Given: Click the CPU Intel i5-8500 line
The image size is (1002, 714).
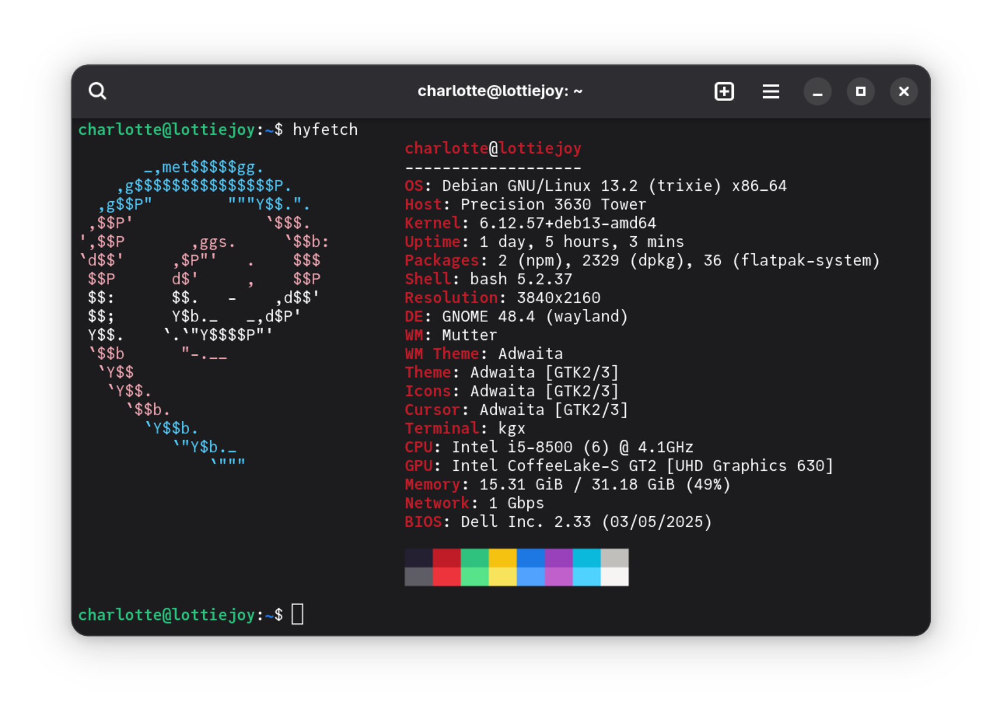Looking at the screenshot, I should (548, 447).
